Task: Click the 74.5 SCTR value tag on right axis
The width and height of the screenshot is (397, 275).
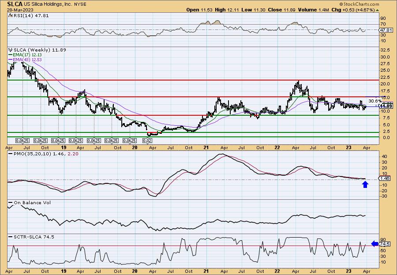Action: (x=385, y=244)
